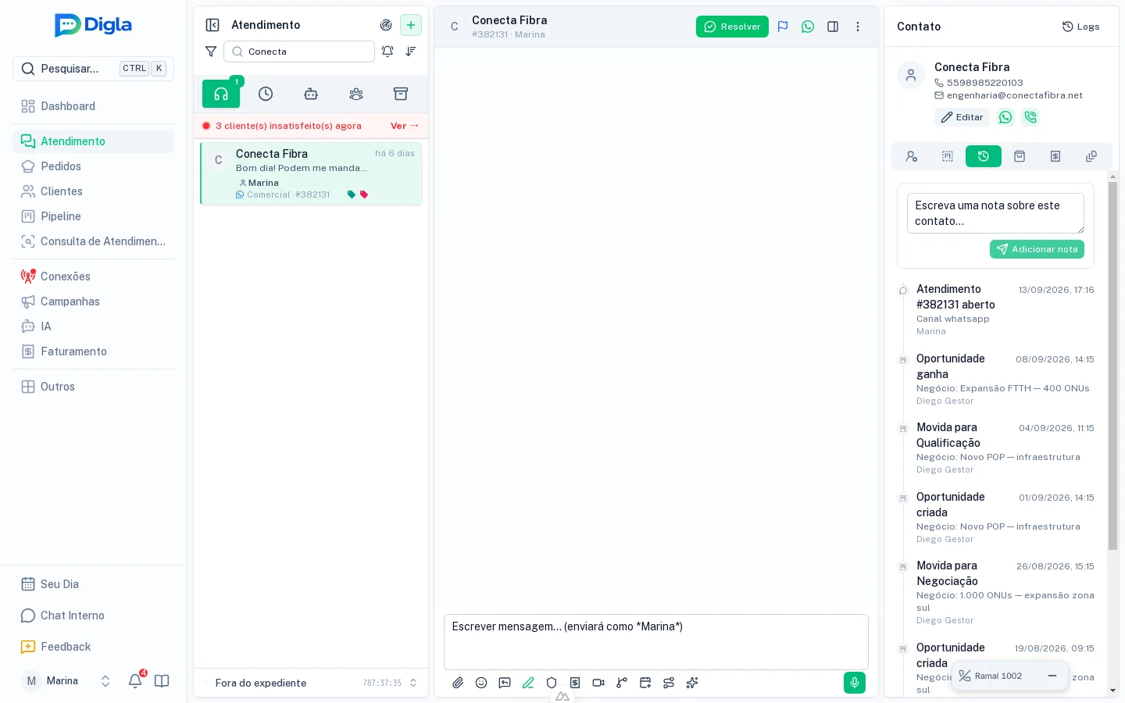Click the flag icon in chat header
The width and height of the screenshot is (1125, 703).
[783, 27]
